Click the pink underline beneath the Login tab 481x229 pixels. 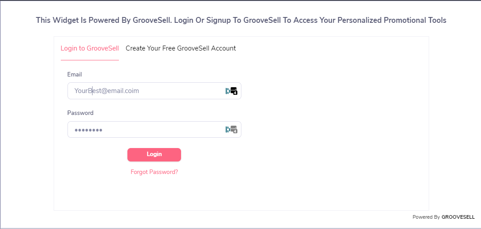[x=89, y=60]
